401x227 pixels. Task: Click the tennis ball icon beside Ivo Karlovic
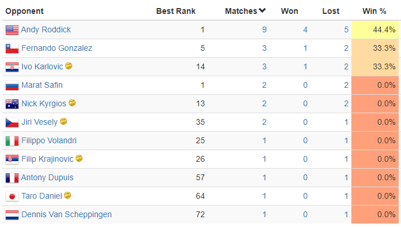point(69,66)
